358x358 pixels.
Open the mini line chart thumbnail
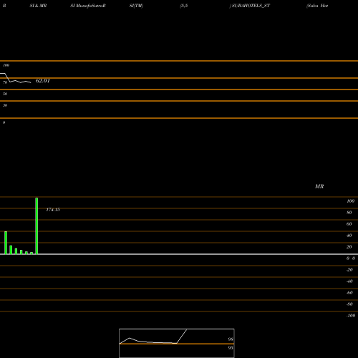tap(177, 343)
